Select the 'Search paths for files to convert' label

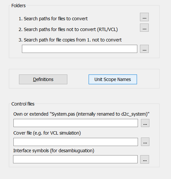coord(53,19)
